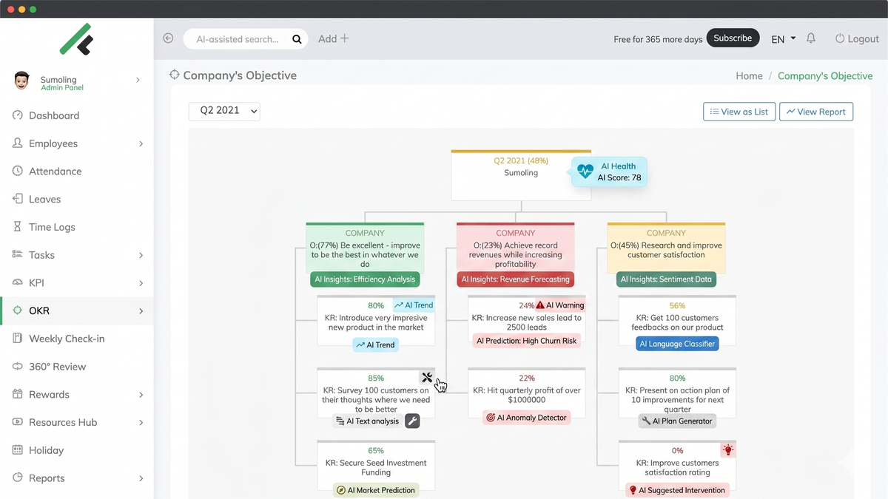This screenshot has height=499, width=888.
Task: Click the AI Health score badge
Action: click(x=609, y=172)
